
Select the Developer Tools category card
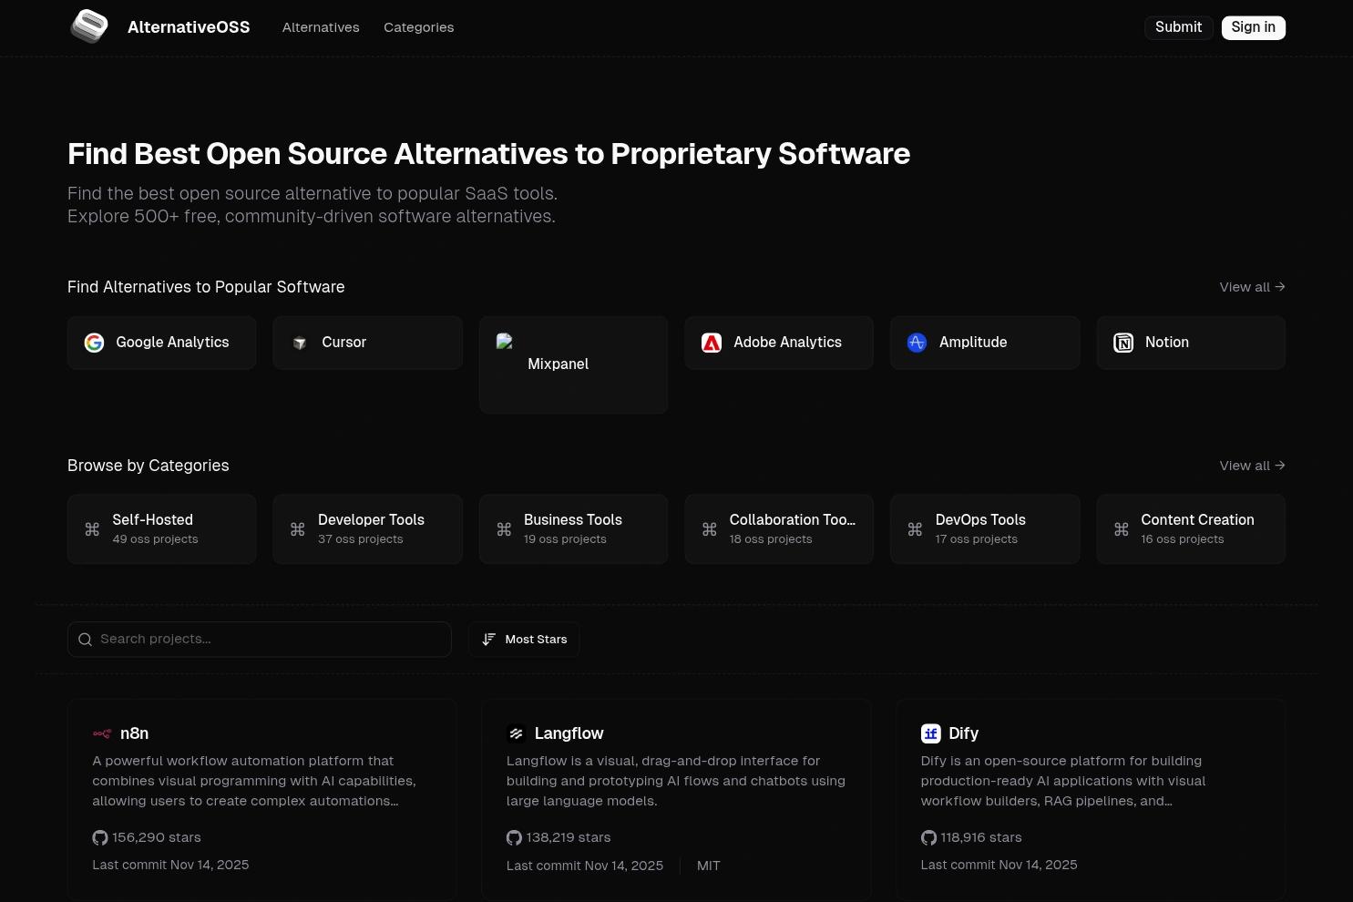(368, 529)
